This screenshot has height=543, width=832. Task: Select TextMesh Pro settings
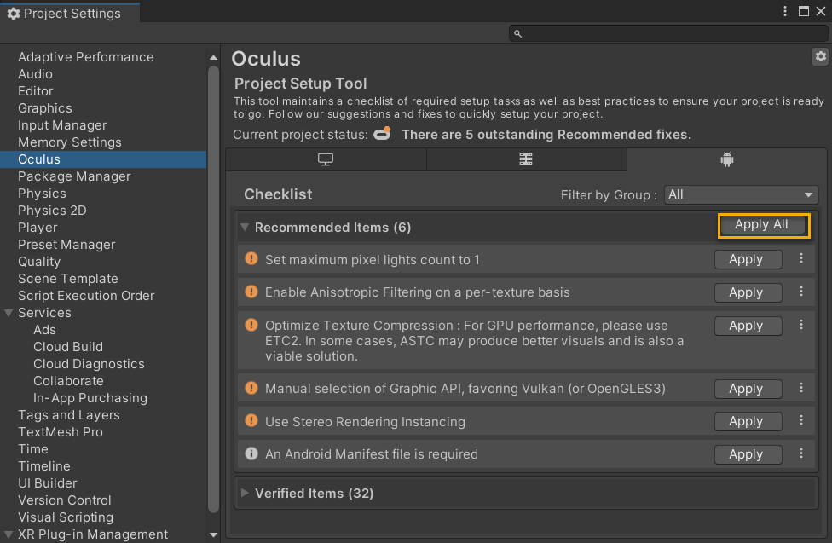tap(61, 431)
